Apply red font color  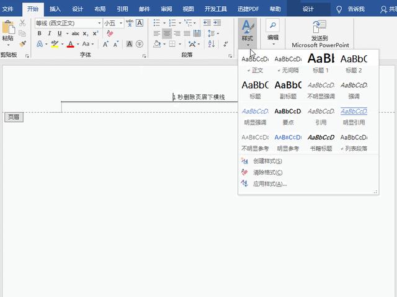(x=70, y=44)
